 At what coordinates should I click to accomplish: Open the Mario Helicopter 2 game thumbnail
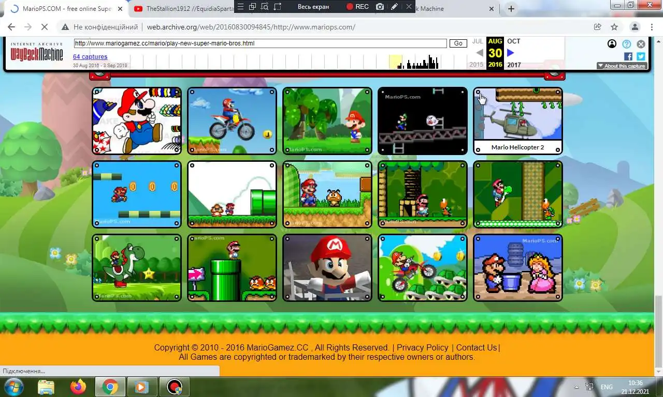coord(518,121)
